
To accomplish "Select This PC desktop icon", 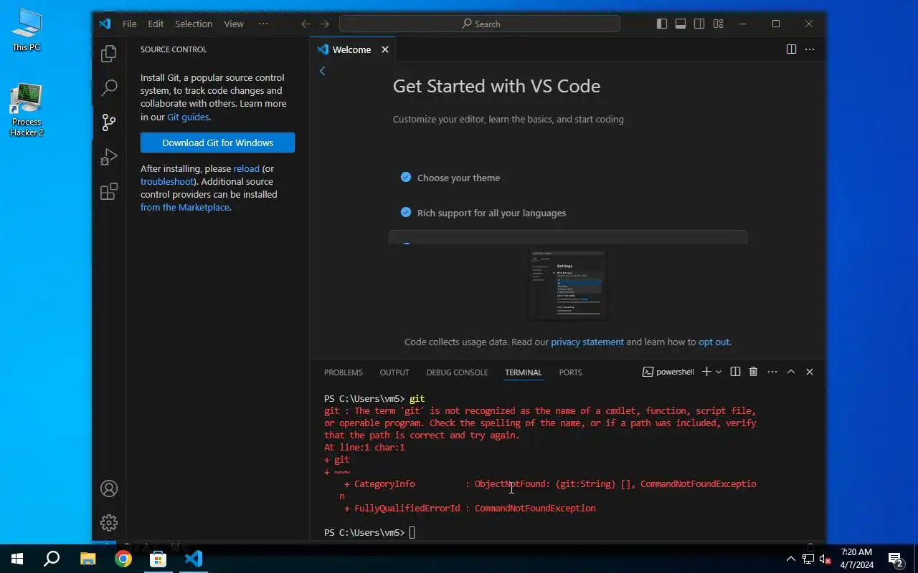I will 27,30.
